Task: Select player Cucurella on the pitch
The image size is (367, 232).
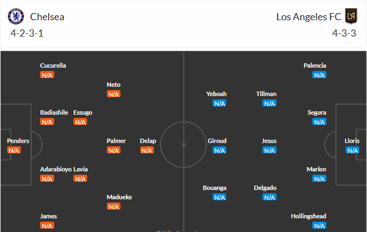Action: click(x=53, y=66)
